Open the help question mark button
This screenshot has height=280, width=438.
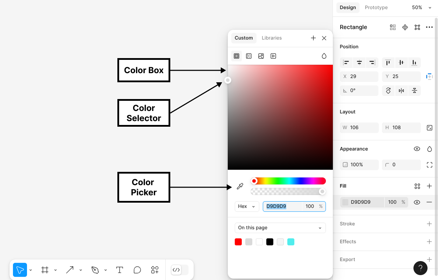point(420,268)
